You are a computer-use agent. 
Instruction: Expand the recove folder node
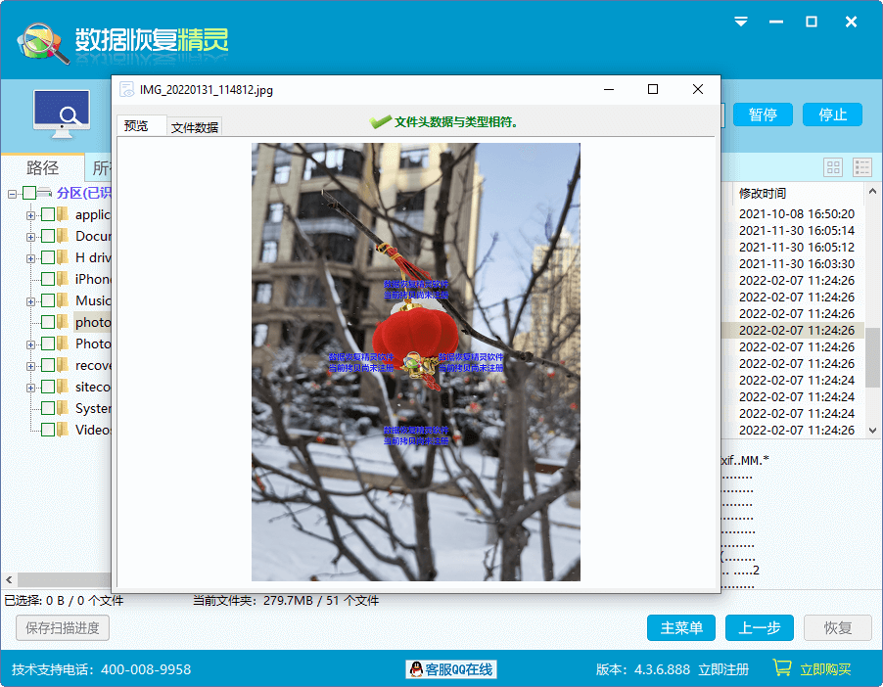(x=30, y=366)
